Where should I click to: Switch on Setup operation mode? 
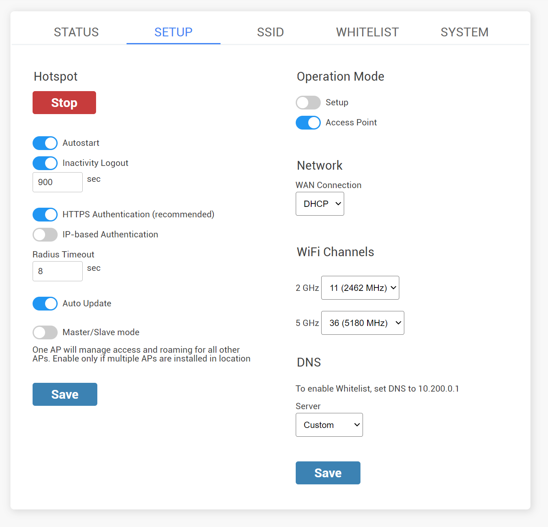pos(308,102)
